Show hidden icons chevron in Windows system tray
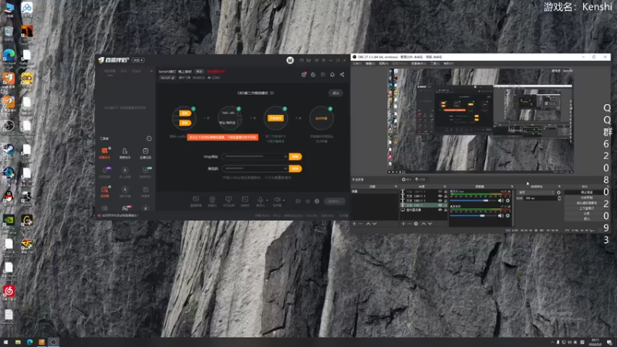This screenshot has width=617, height=347. 551,342
